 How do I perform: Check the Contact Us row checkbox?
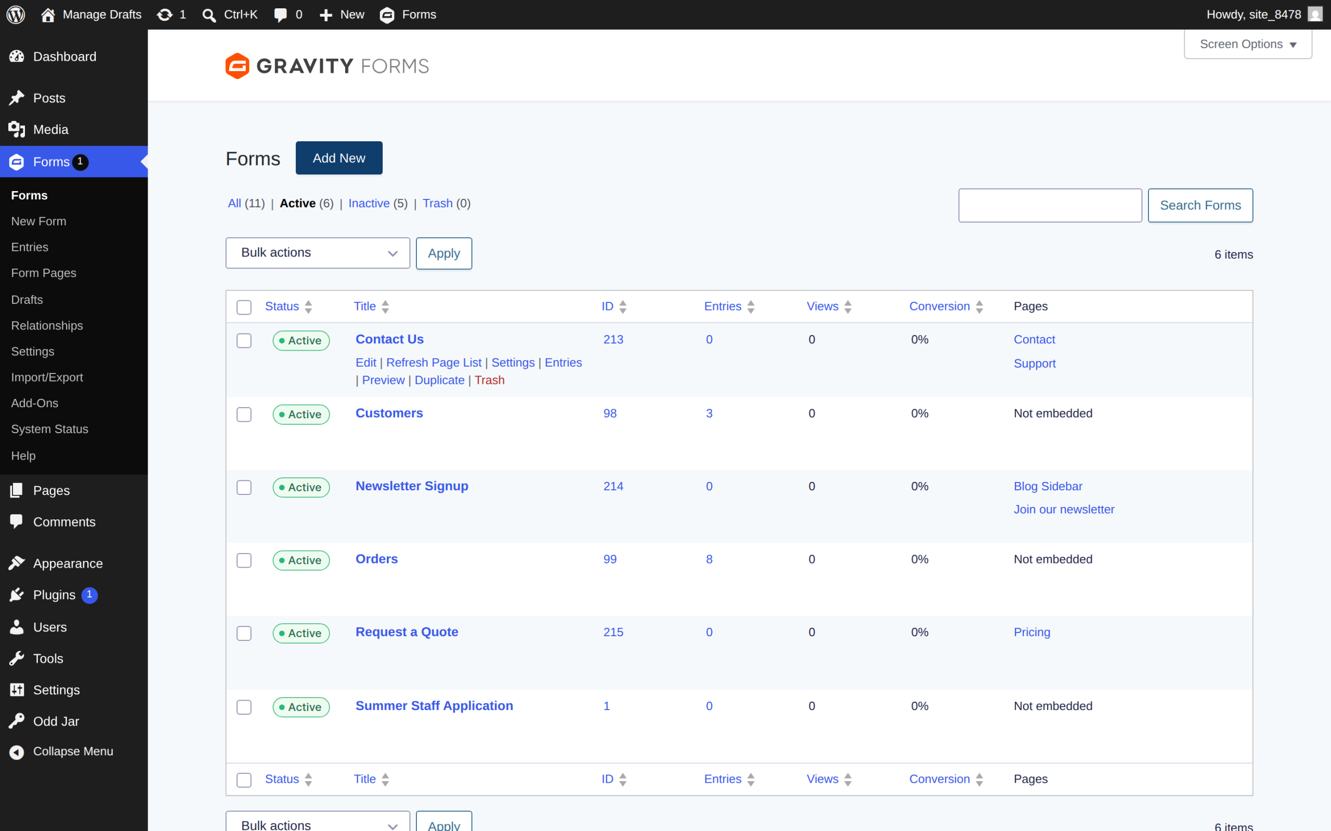[244, 341]
